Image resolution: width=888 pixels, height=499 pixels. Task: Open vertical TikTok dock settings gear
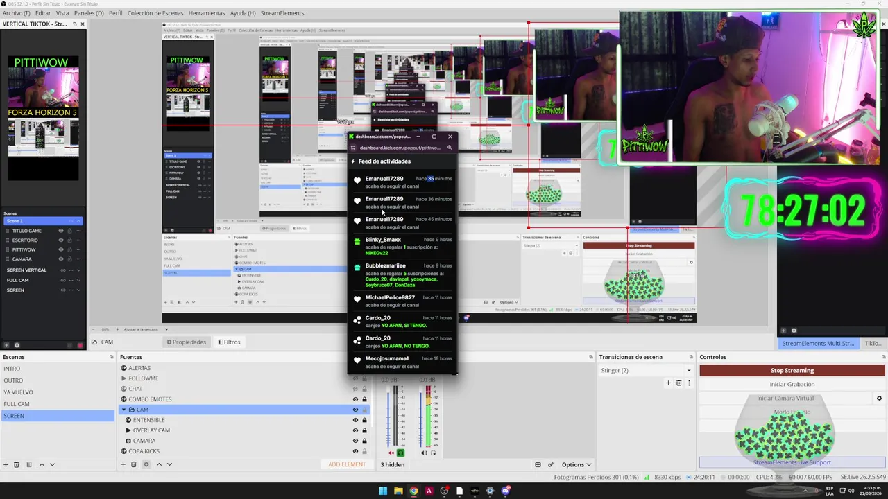point(17,345)
